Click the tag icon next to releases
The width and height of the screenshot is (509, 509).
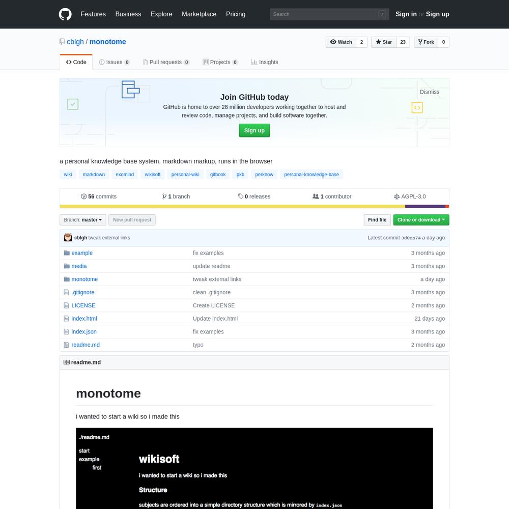(241, 196)
